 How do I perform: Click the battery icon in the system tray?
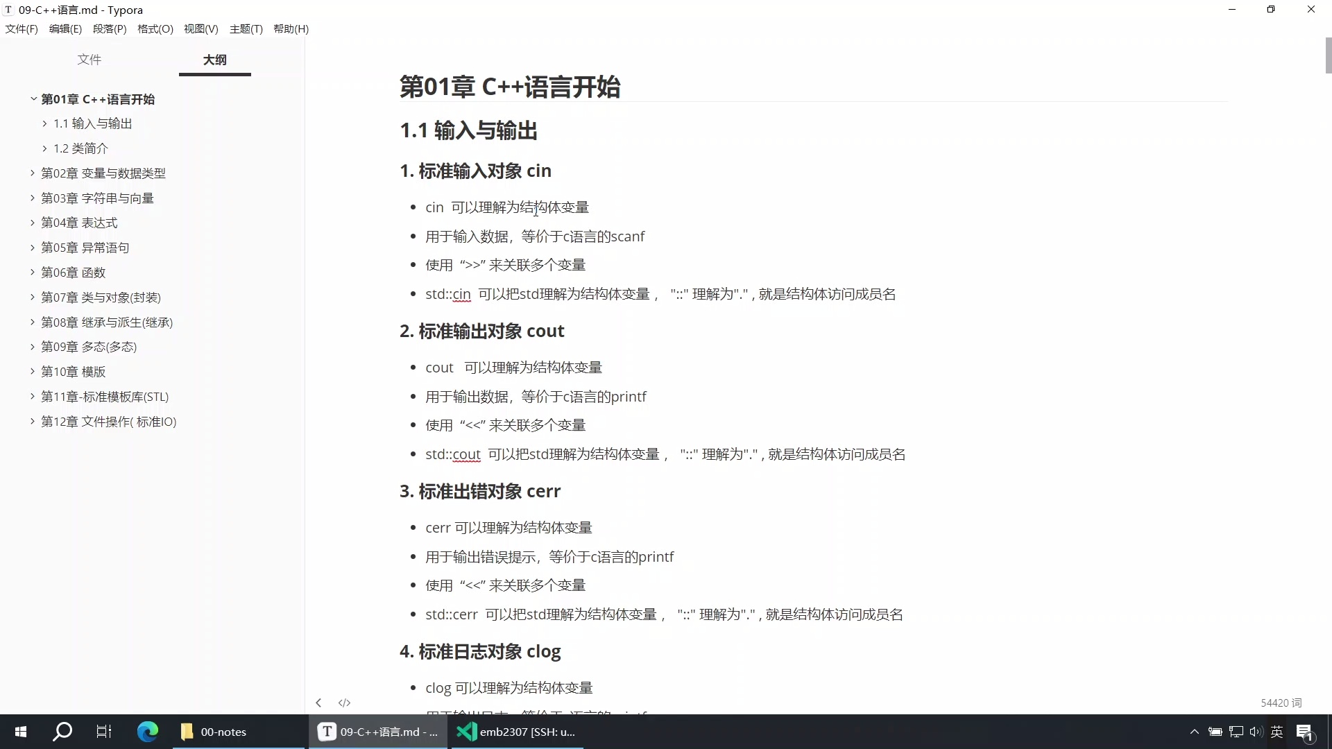click(x=1215, y=732)
